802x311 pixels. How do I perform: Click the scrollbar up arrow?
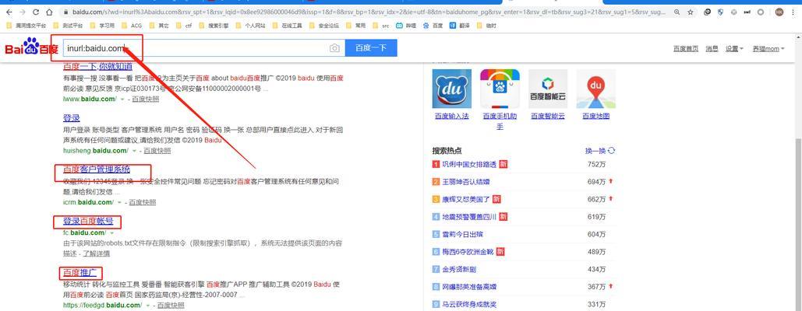coord(798,37)
